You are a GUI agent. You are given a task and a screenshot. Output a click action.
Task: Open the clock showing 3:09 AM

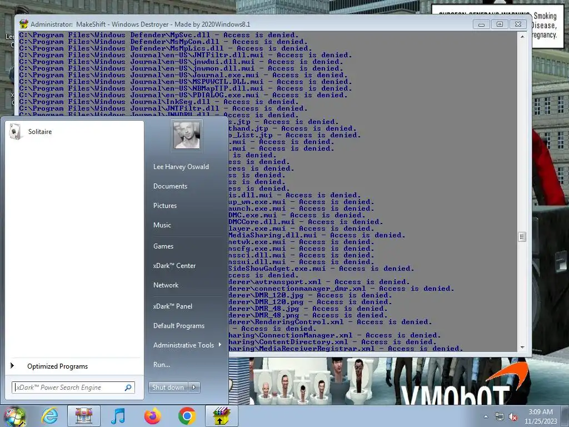click(x=540, y=416)
